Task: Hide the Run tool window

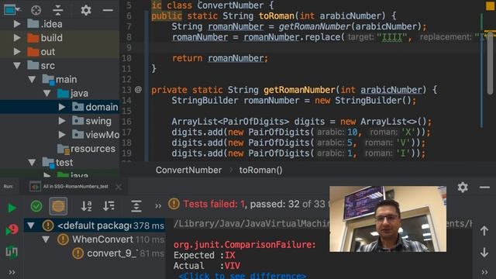Action: click(x=484, y=188)
